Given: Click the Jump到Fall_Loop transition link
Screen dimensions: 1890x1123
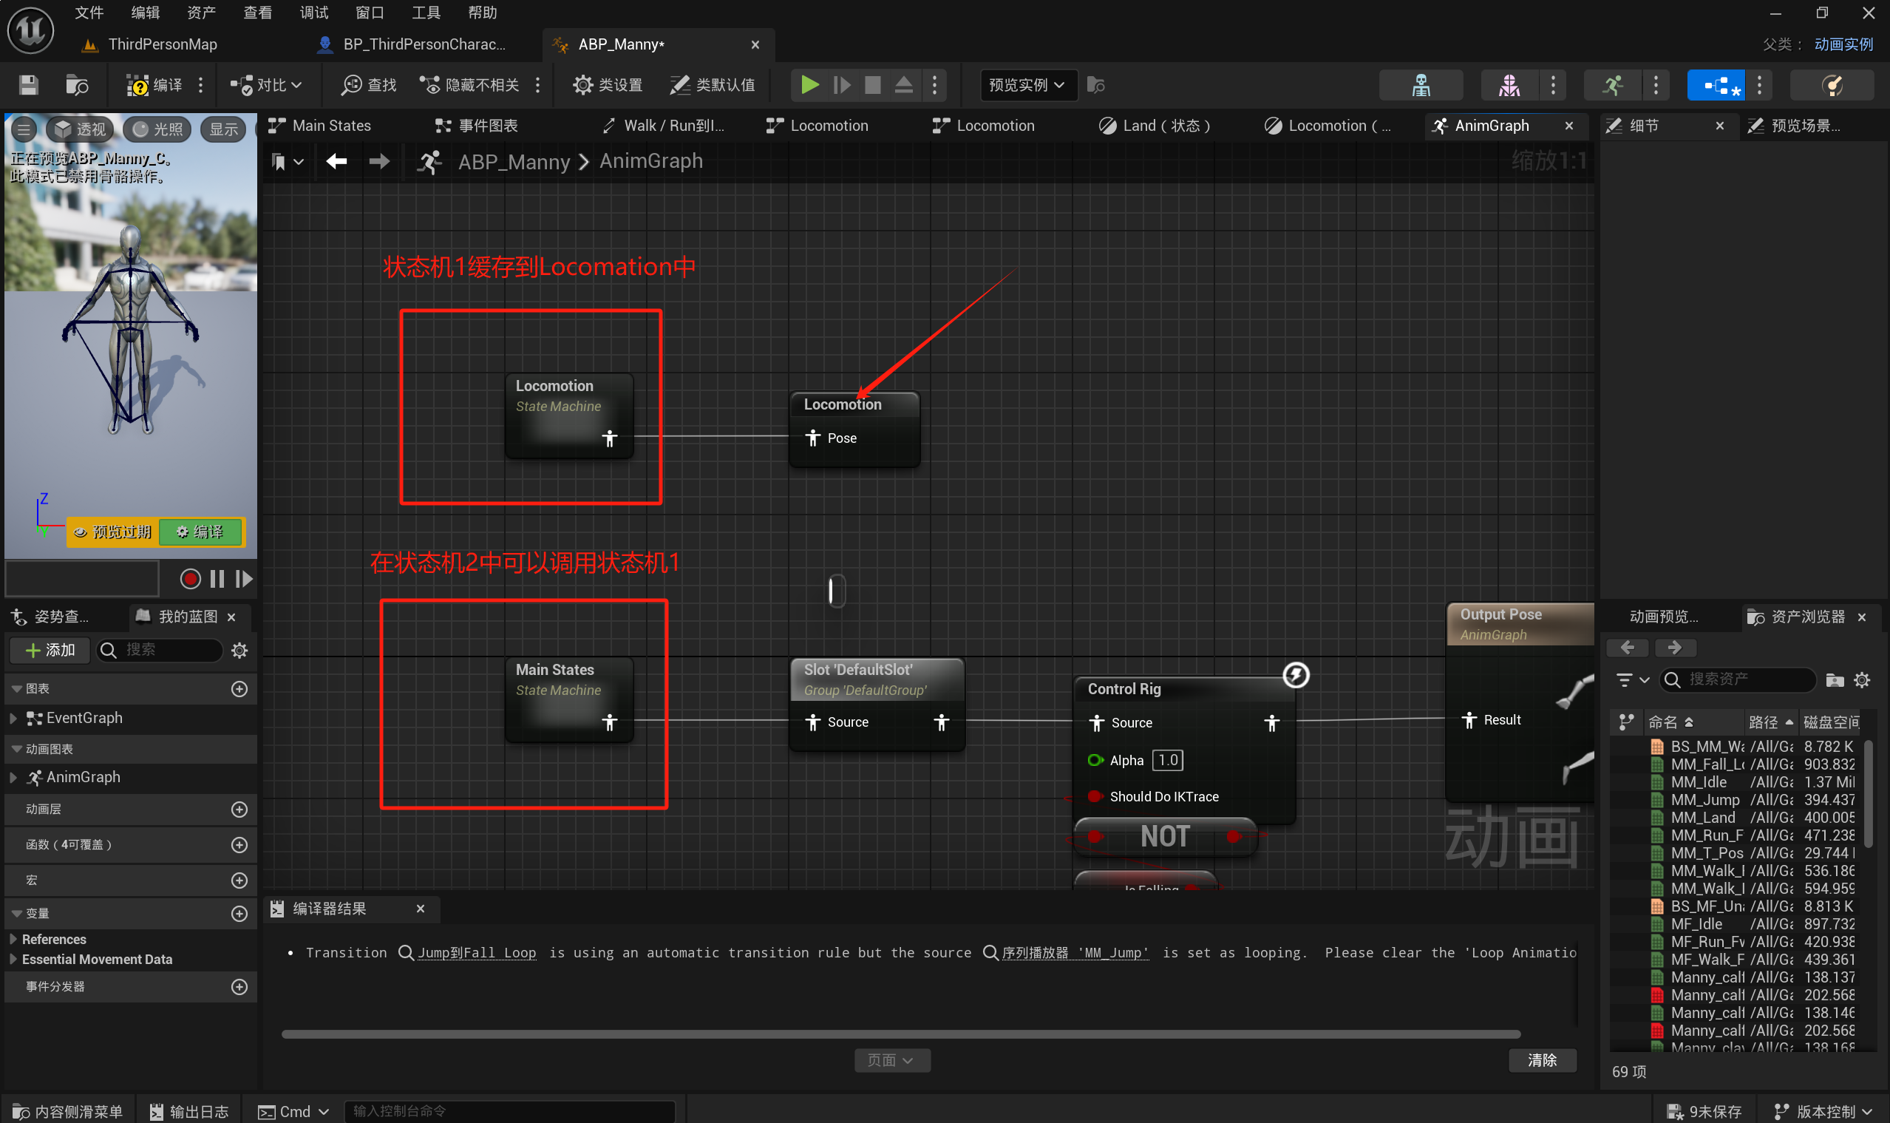Looking at the screenshot, I should [x=476, y=953].
